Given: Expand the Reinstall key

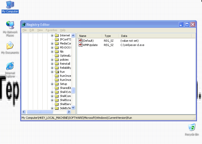Looking at the screenshot, I should (52, 64).
